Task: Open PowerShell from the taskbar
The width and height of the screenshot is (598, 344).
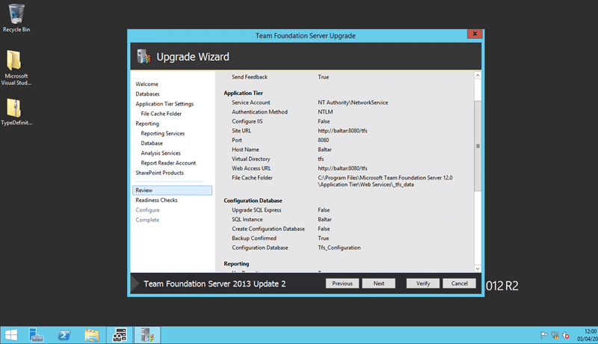Action: pos(64,335)
